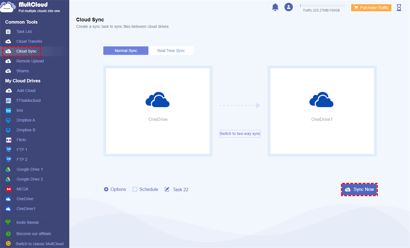Open Task List in sidebar
The image size is (410, 248).
tap(24, 31)
